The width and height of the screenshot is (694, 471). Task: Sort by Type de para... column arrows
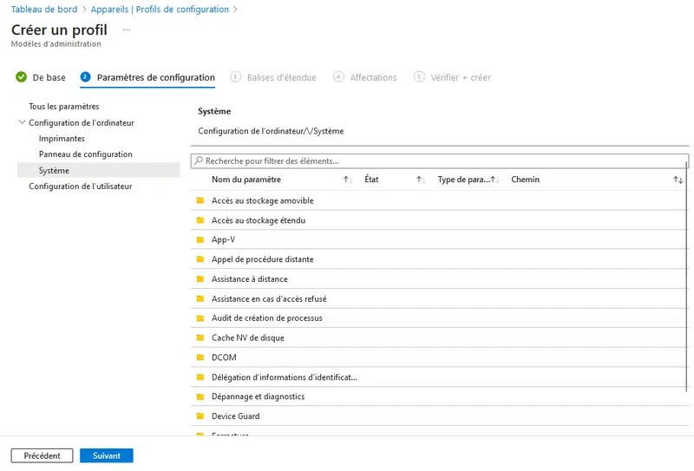tap(494, 180)
